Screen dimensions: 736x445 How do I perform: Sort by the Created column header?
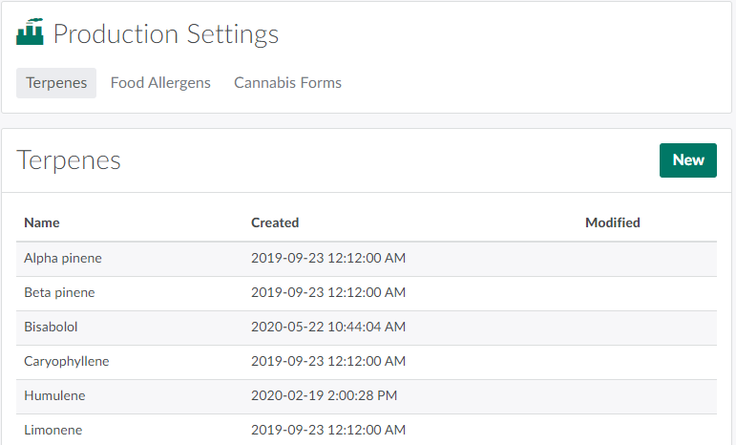[275, 222]
